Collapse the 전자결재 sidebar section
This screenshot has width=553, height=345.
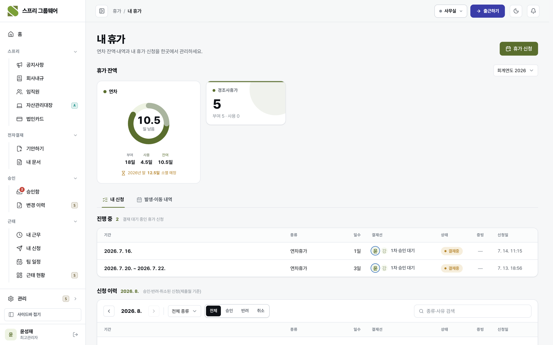tap(43, 135)
